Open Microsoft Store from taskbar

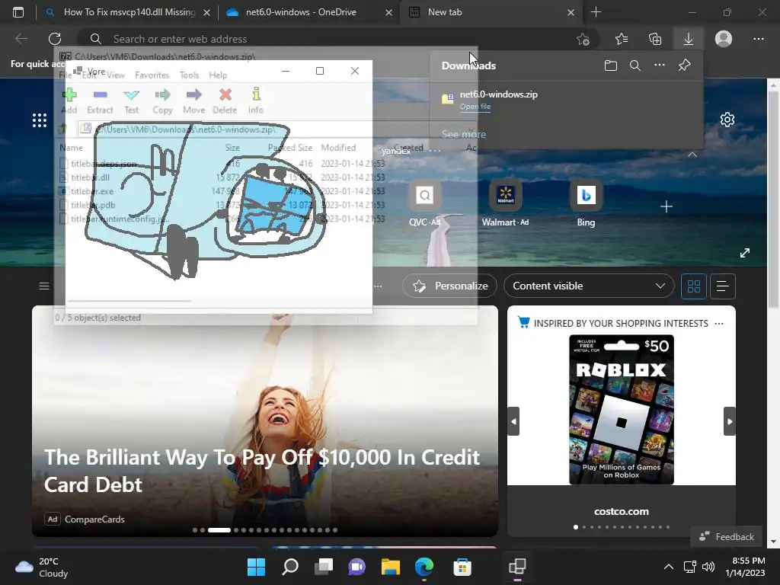point(462,567)
